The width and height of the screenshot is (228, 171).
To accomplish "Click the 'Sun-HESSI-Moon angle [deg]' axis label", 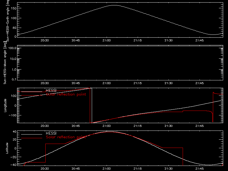I will coord(5,63).
